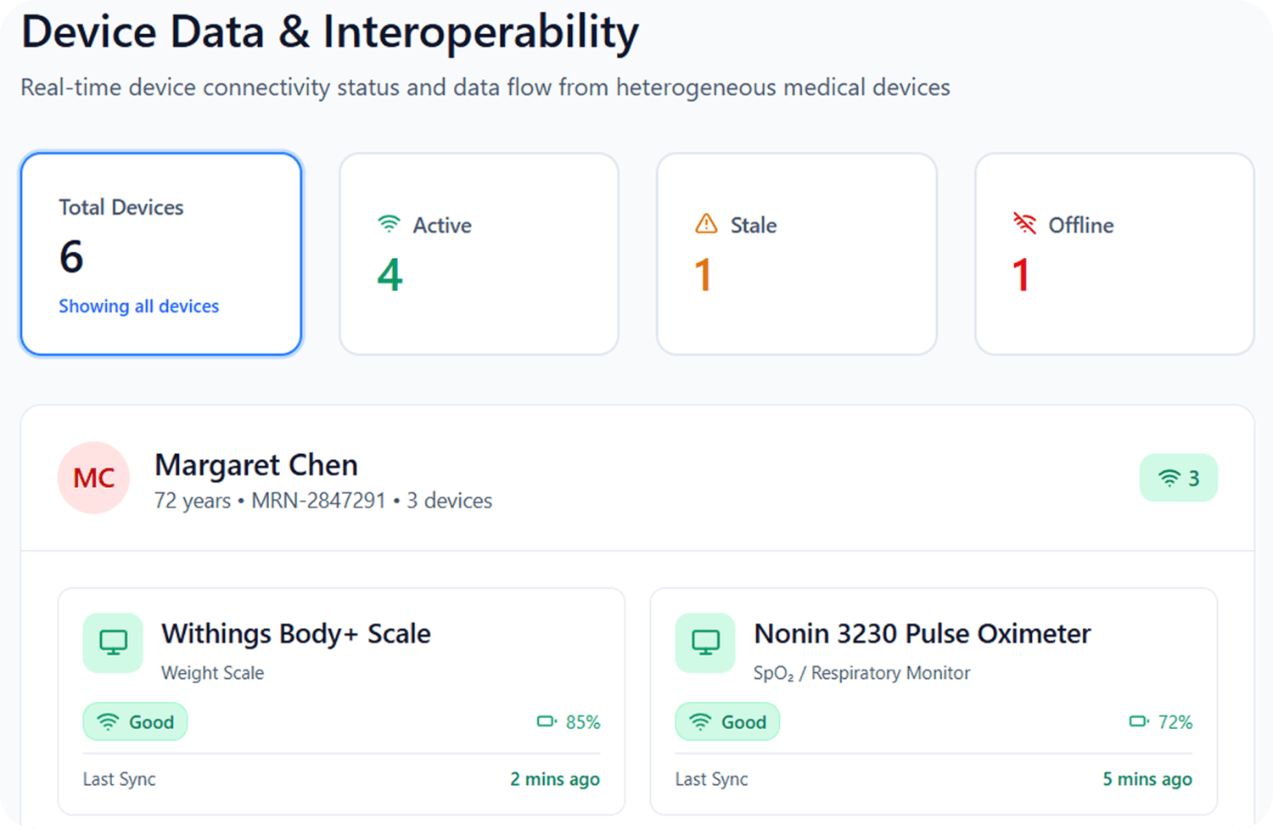Click the MC avatar for Margaret Chen
This screenshot has height=830, width=1273.
click(93, 478)
